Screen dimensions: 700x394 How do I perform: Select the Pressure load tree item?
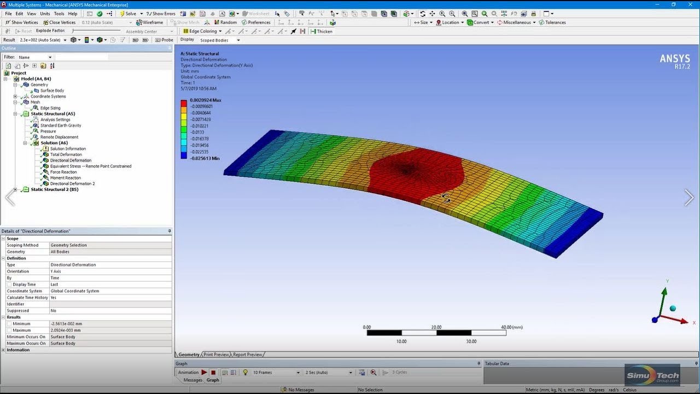[48, 131]
